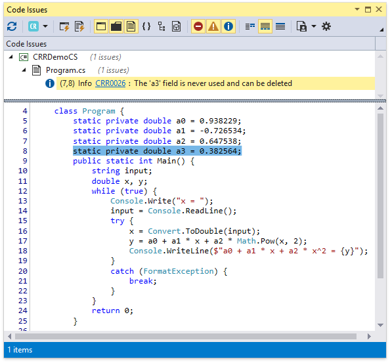Click the CodeRush CR analysis icon
This screenshot has width=390, height=363.
coord(33,26)
